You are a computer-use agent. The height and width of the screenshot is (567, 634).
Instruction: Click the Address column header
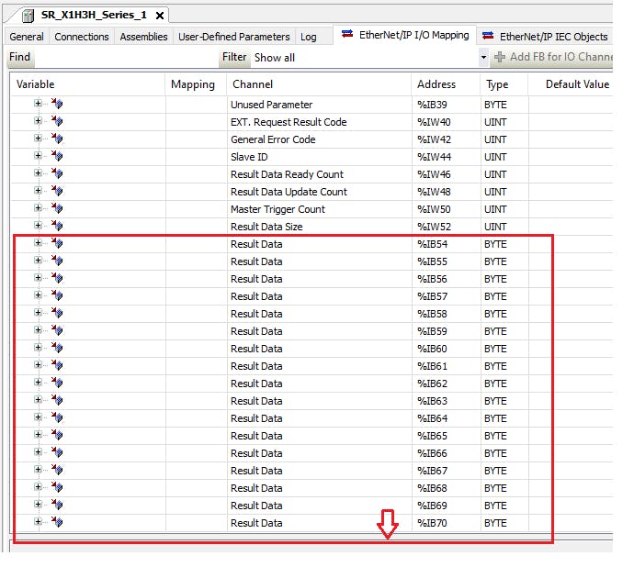pyautogui.click(x=436, y=84)
